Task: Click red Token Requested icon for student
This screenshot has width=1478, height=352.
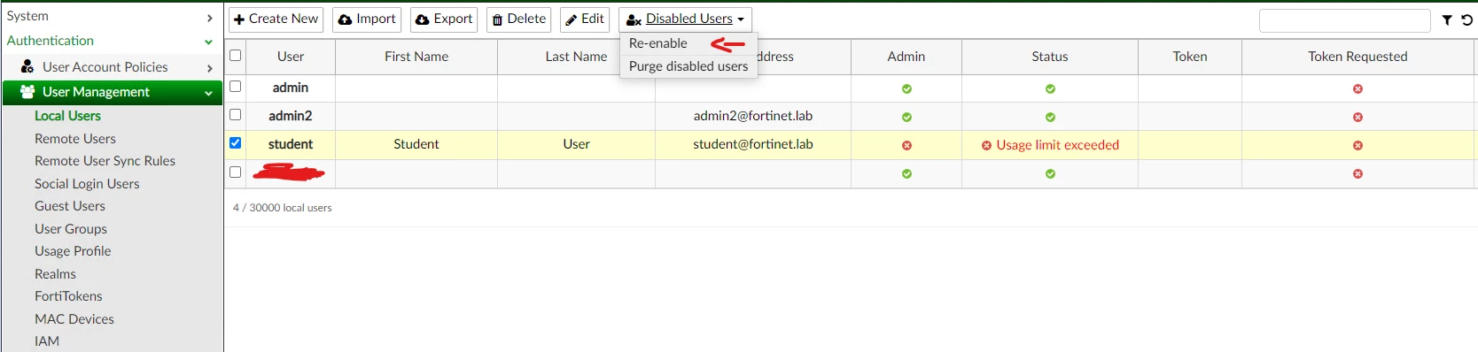Action: (1357, 146)
